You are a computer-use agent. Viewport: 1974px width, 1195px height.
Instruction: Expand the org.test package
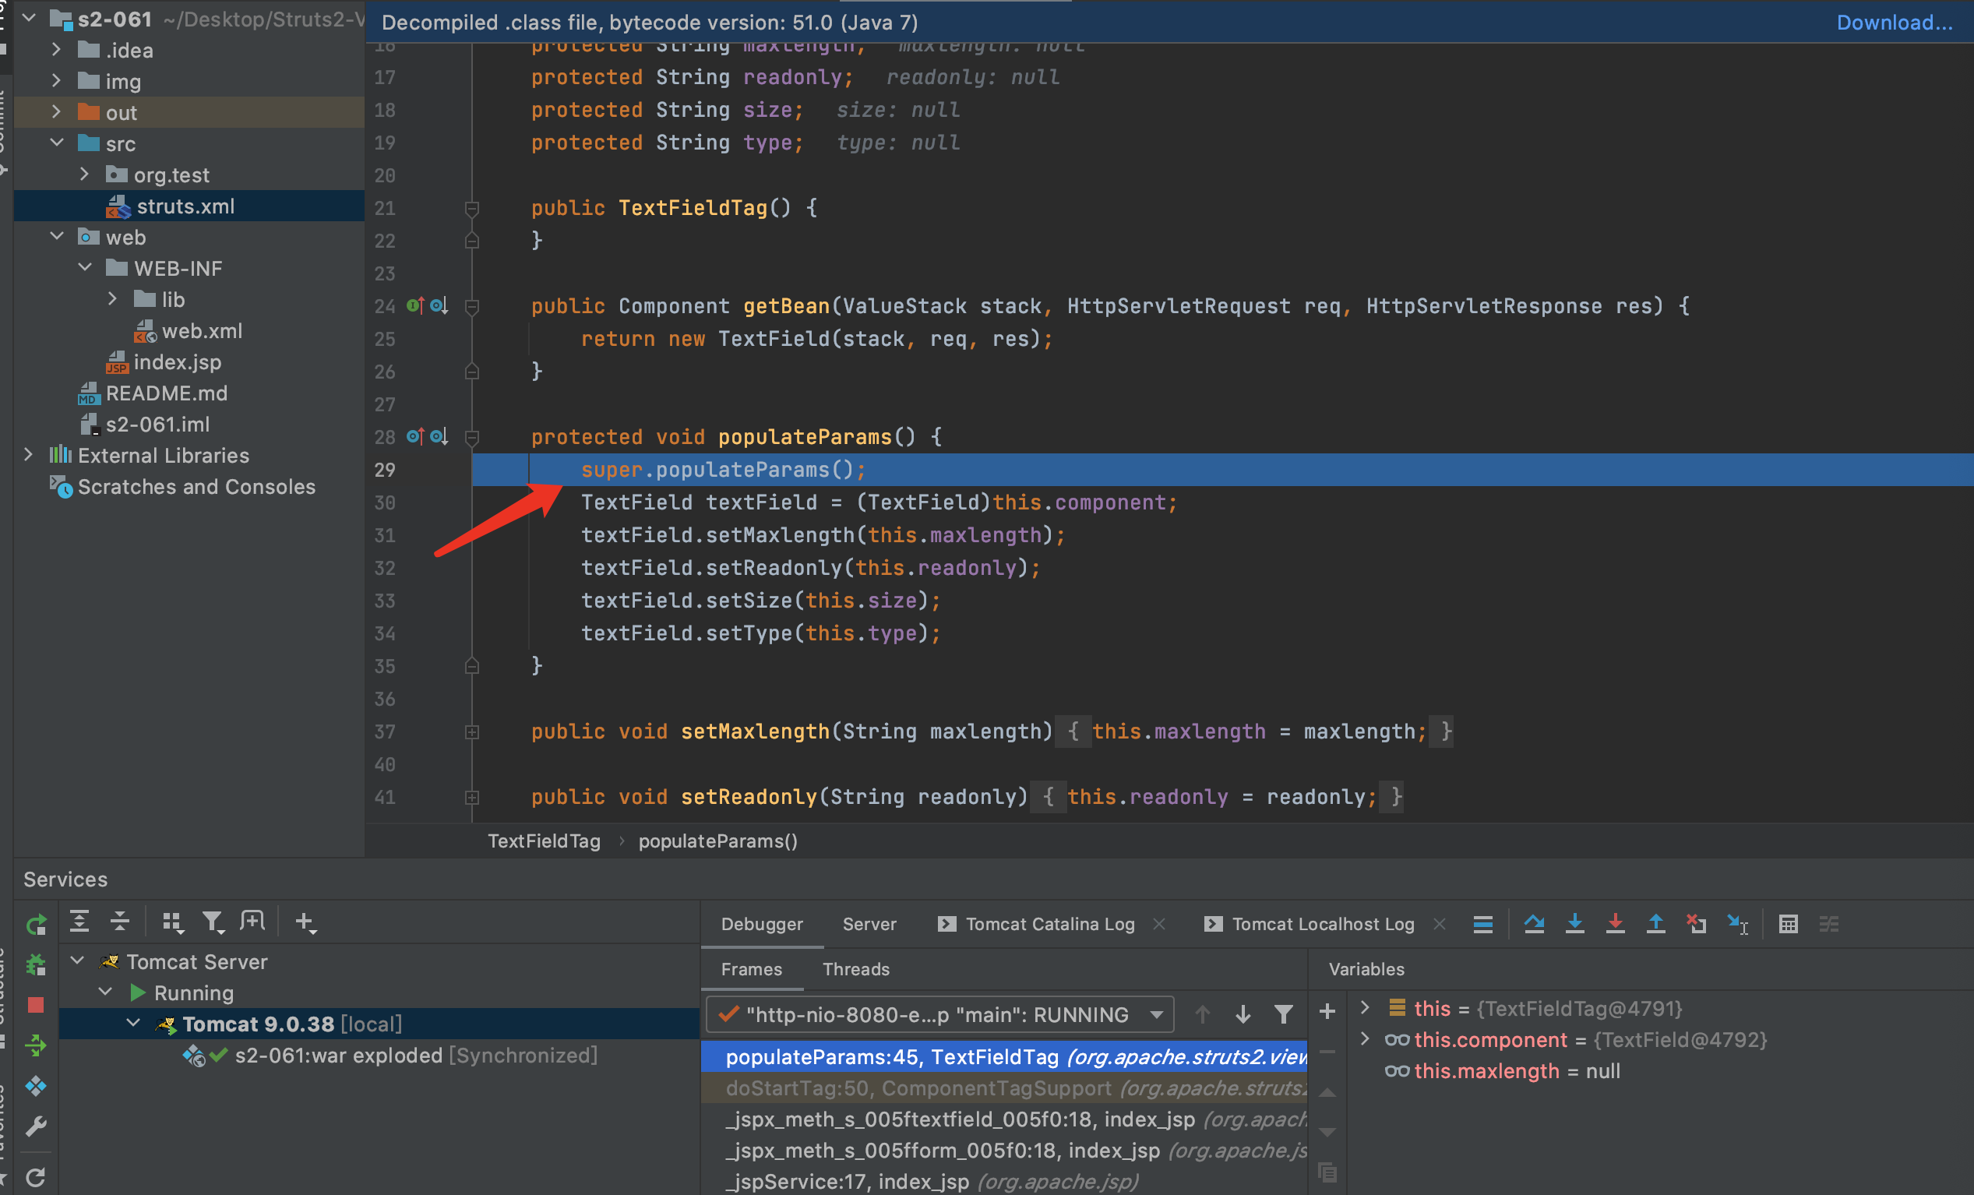[84, 174]
